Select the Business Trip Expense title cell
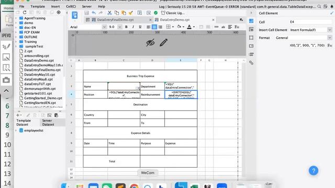335x188 pixels. pos(140,76)
